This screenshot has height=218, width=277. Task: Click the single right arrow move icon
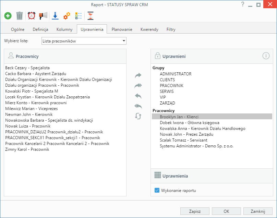click(x=138, y=75)
